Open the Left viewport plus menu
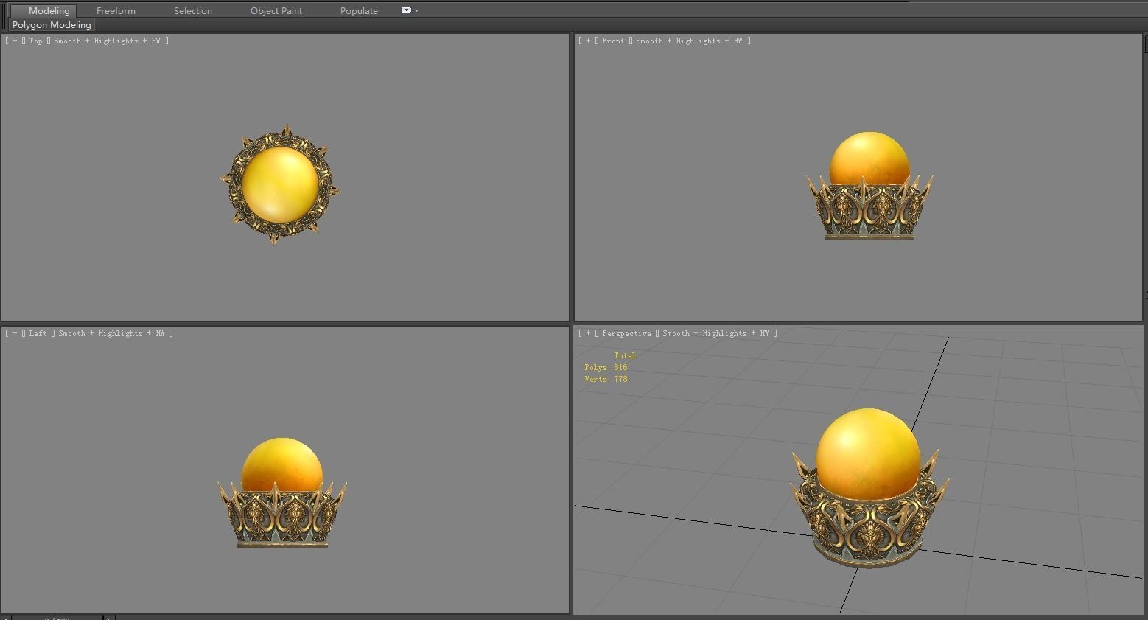The height and width of the screenshot is (620, 1148). click(15, 333)
